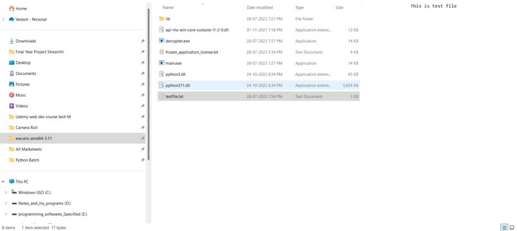Switch to large thumbnails view in status bar
Viewport: 517px width, 231px height.
512,227
